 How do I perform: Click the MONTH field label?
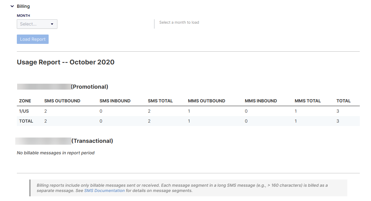click(x=23, y=16)
